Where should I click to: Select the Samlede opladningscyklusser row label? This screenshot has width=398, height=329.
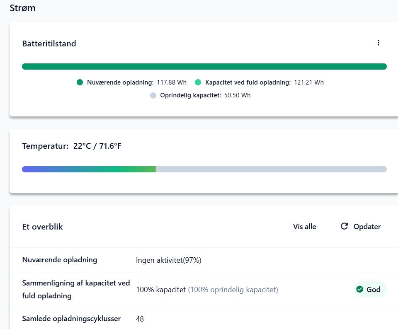[x=71, y=319]
